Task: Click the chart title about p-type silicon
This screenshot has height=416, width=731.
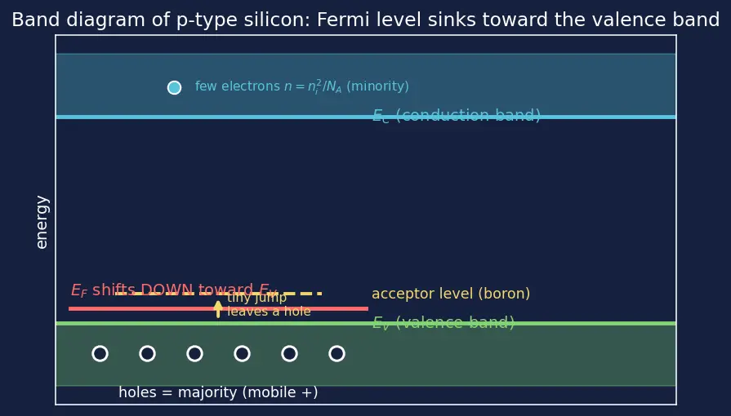Action: click(x=366, y=20)
